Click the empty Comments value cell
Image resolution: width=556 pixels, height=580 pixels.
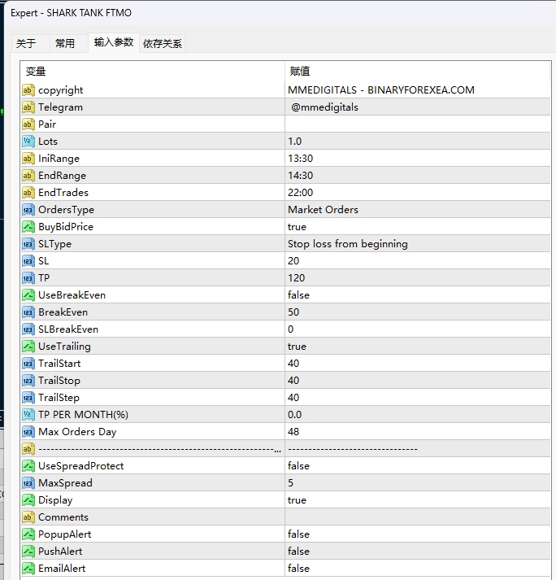point(417,517)
